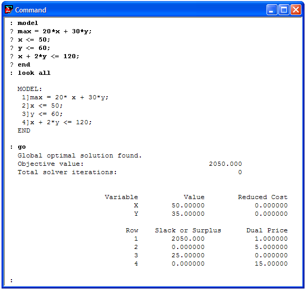Place cursor at the final colon prompt

point(11,281)
